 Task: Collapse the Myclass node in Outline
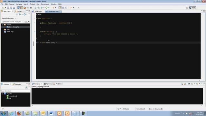(2, 94)
